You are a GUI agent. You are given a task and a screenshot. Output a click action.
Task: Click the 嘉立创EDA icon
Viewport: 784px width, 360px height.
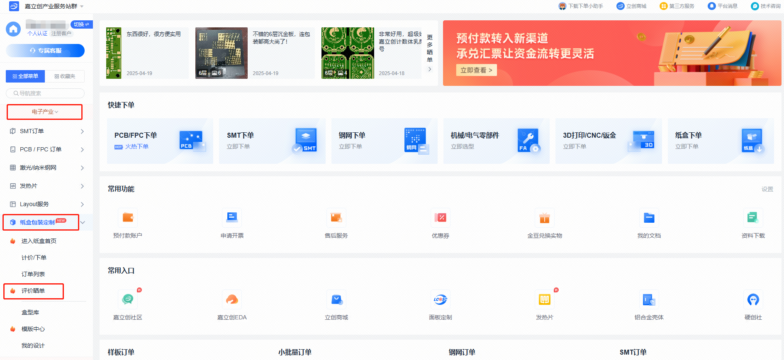[x=232, y=299]
